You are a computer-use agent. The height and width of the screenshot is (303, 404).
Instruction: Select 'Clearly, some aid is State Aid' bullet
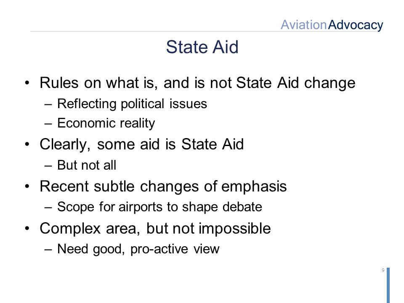141,144
